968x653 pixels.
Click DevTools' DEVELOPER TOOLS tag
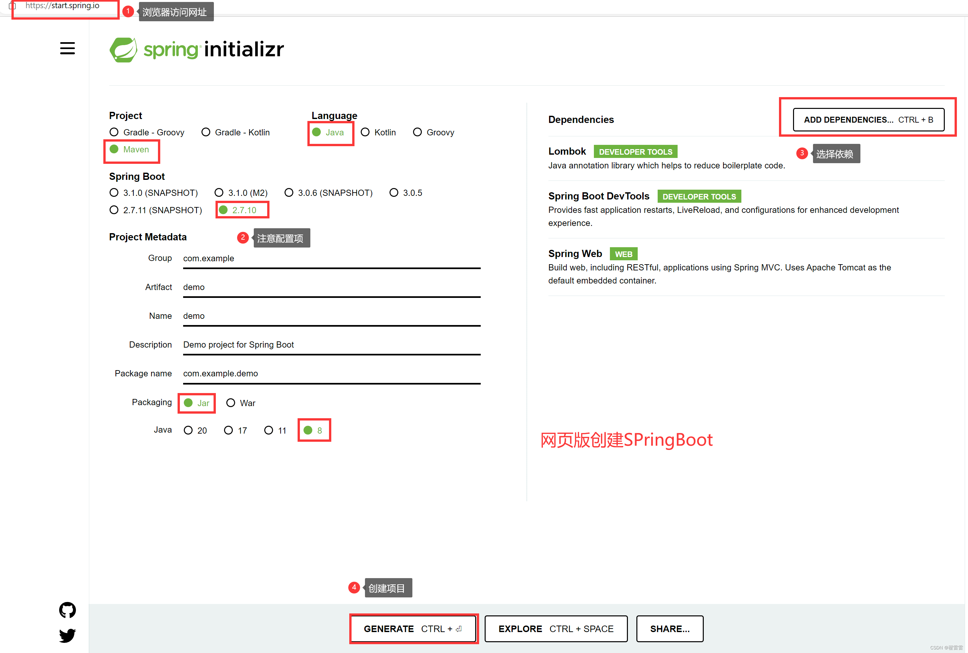point(699,197)
